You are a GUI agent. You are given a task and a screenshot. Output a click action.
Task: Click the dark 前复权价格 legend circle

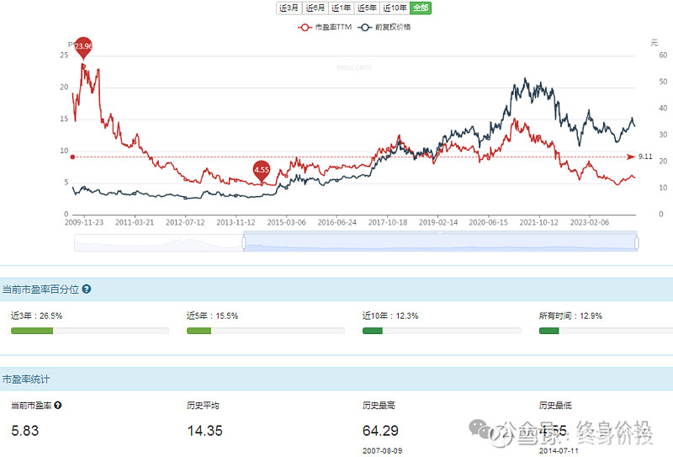pos(365,27)
